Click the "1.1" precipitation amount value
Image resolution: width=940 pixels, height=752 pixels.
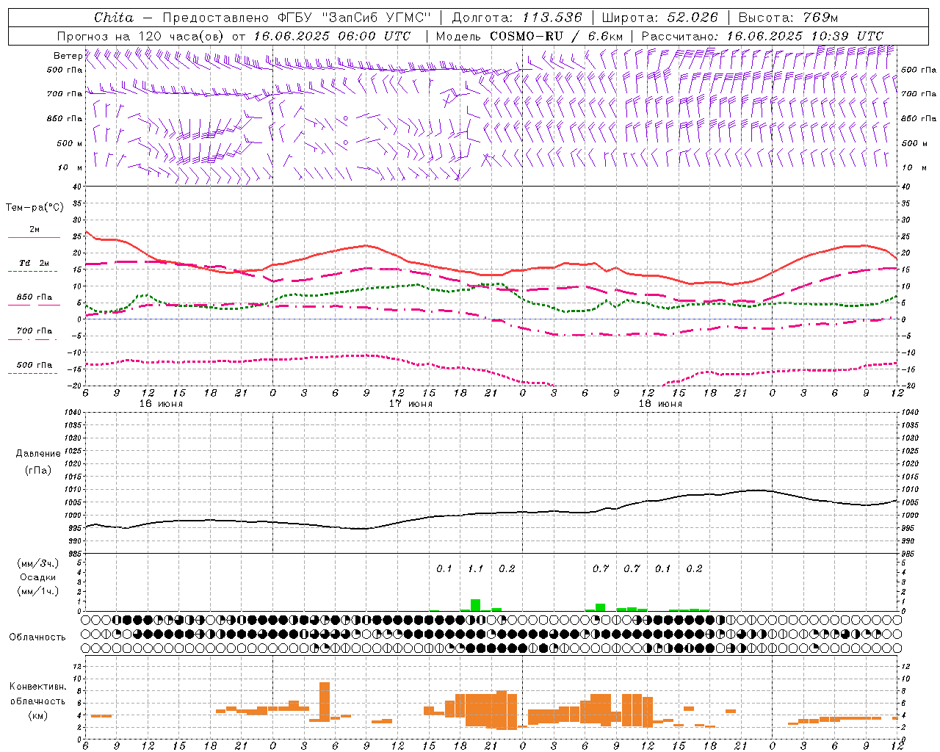pos(475,568)
